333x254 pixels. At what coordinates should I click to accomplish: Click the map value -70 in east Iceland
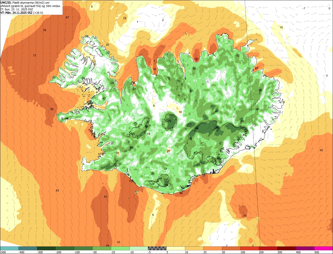[242, 121]
